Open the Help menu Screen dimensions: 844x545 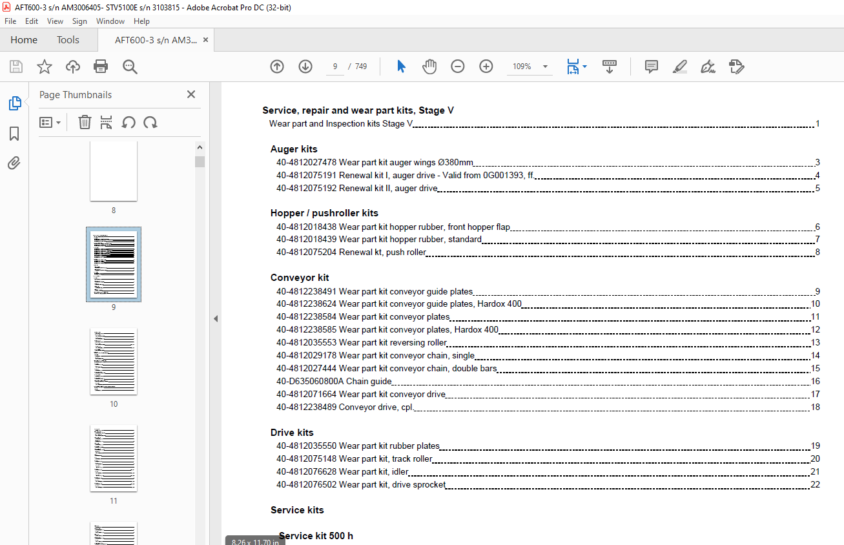point(141,21)
